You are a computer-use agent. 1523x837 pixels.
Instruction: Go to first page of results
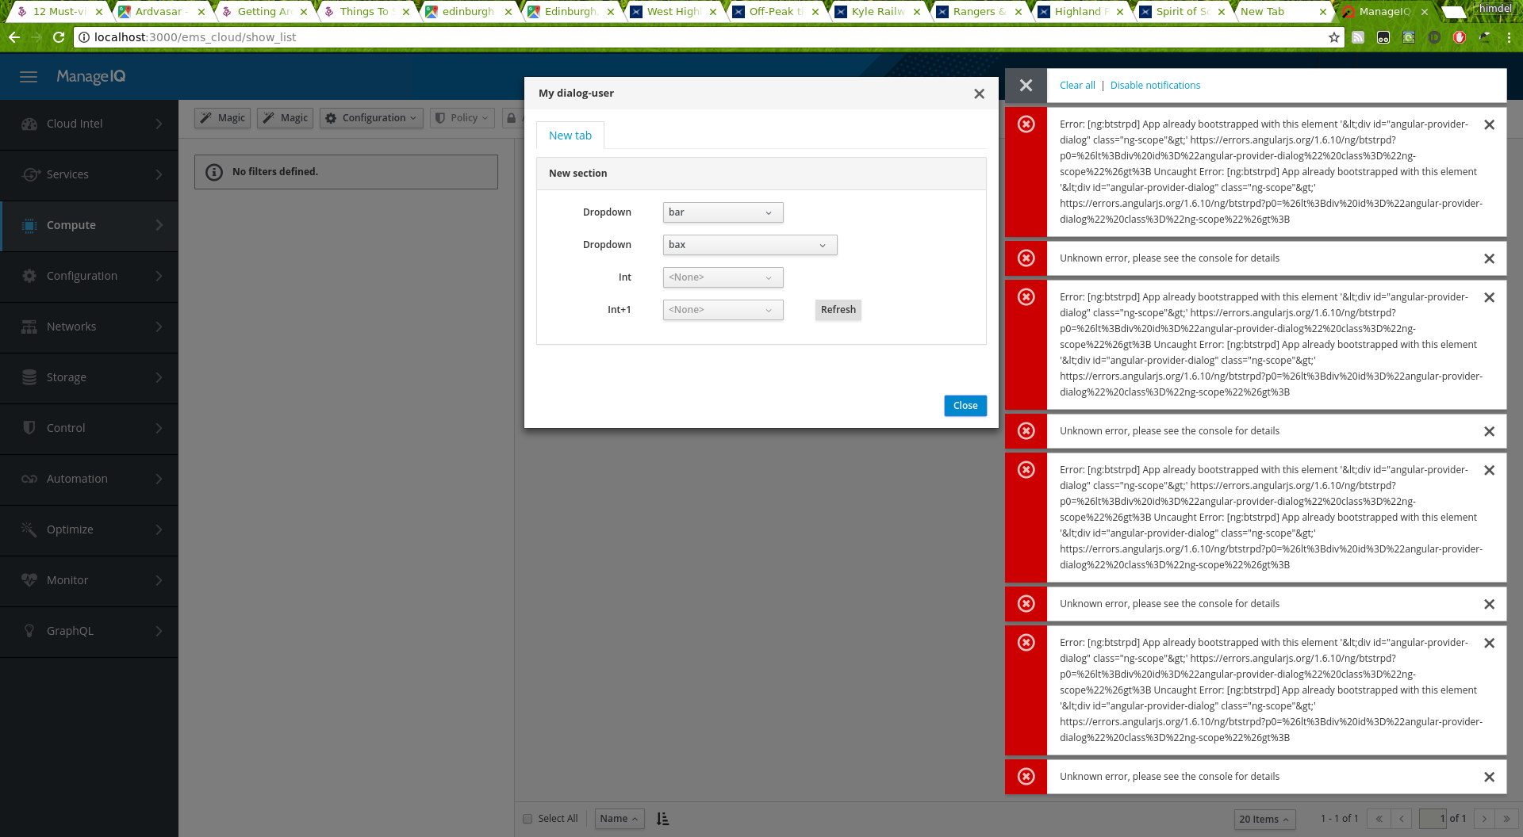[1379, 819]
